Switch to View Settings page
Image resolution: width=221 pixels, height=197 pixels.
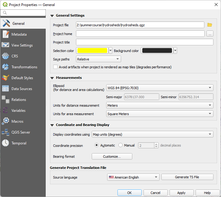coord(23,45)
